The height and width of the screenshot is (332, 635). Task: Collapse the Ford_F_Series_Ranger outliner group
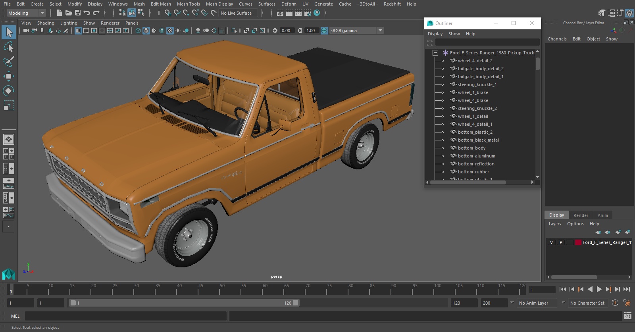click(x=435, y=53)
